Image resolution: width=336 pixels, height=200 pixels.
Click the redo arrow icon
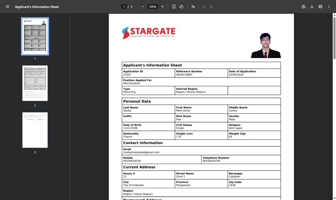[x=211, y=7]
